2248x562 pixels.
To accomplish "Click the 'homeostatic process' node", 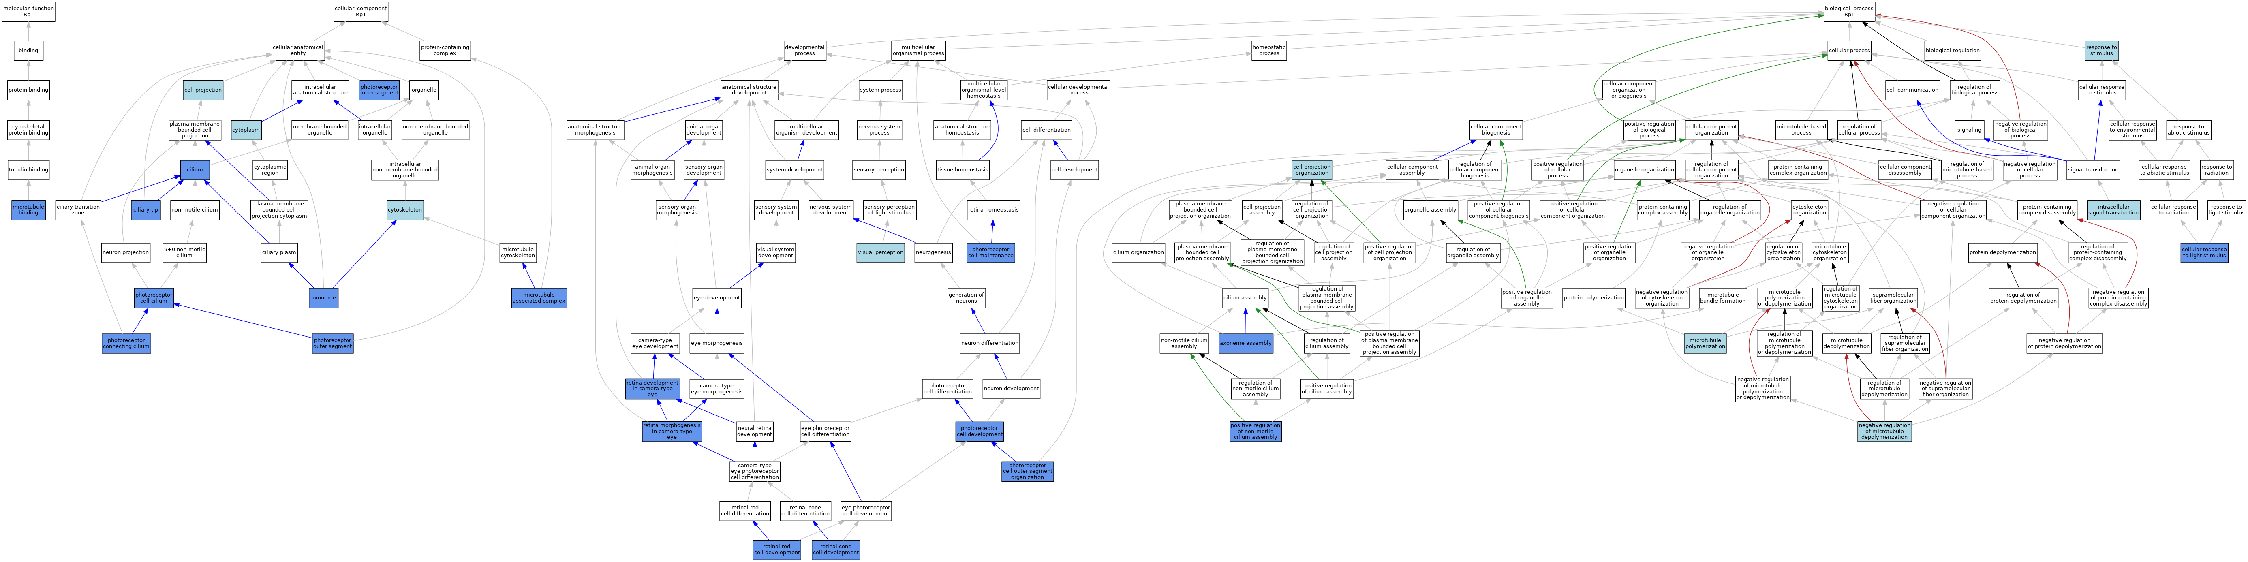I will (x=1269, y=51).
